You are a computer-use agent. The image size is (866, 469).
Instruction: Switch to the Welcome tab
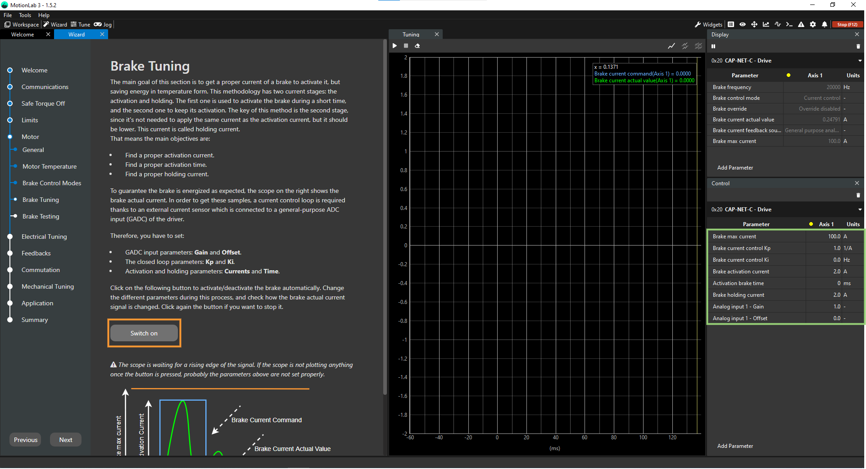pyautogui.click(x=23, y=35)
